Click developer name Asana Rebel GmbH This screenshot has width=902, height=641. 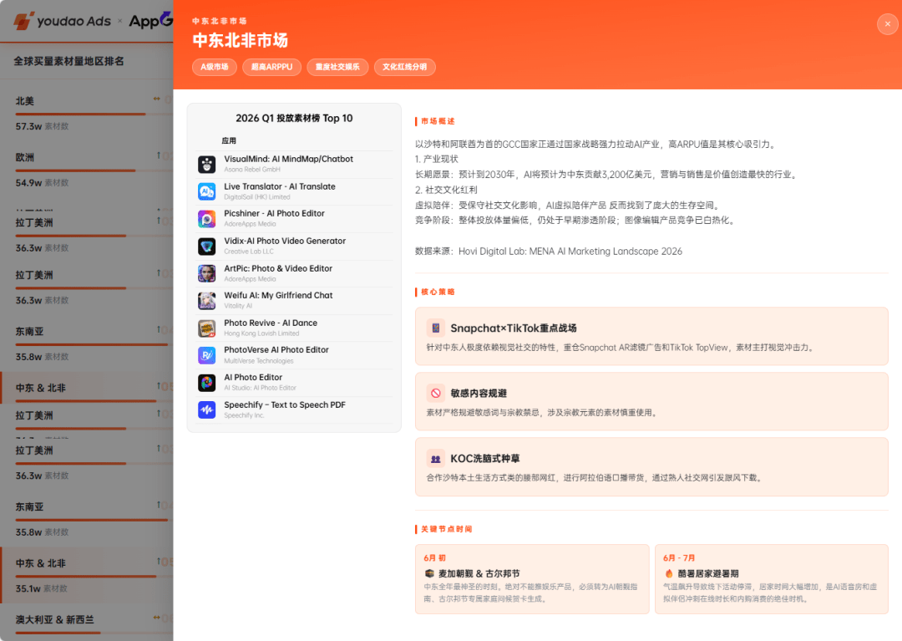[x=252, y=169]
